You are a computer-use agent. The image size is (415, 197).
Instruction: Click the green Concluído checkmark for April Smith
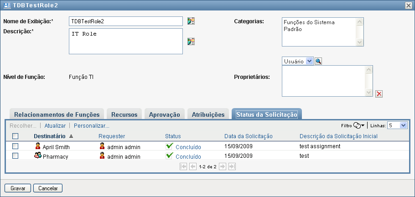tap(169, 146)
